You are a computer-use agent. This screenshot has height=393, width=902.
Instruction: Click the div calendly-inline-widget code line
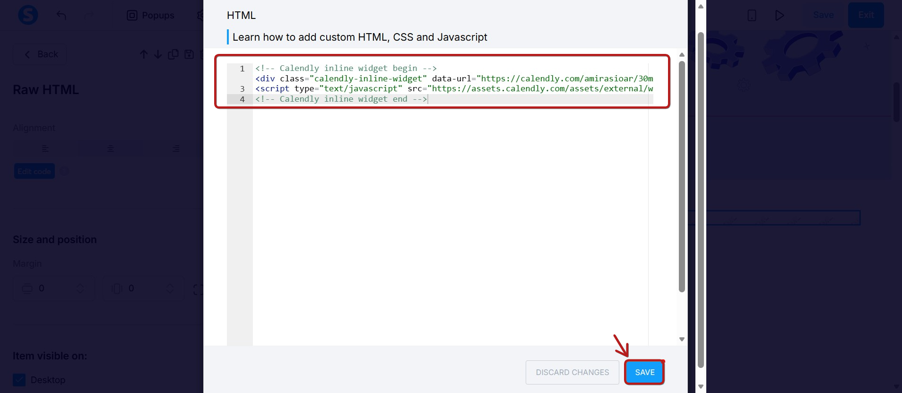pyautogui.click(x=454, y=79)
